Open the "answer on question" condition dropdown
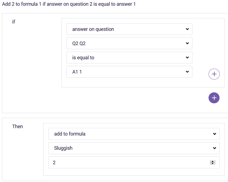 tap(123, 29)
